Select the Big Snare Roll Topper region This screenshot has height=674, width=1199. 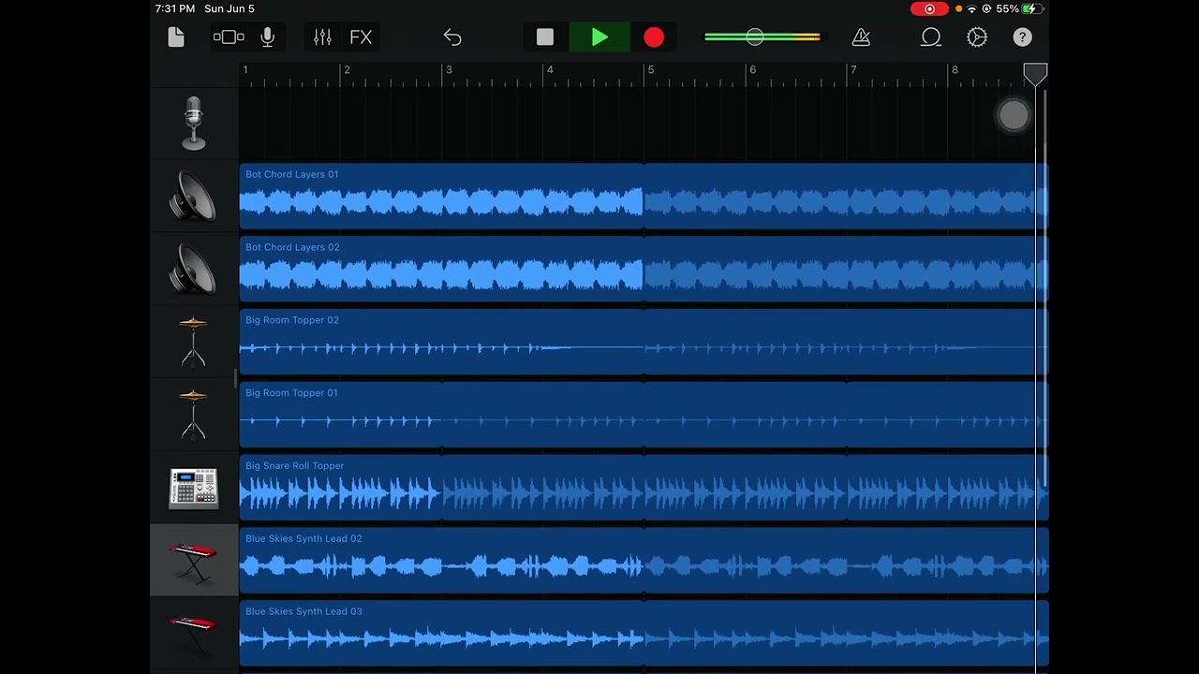(644, 488)
